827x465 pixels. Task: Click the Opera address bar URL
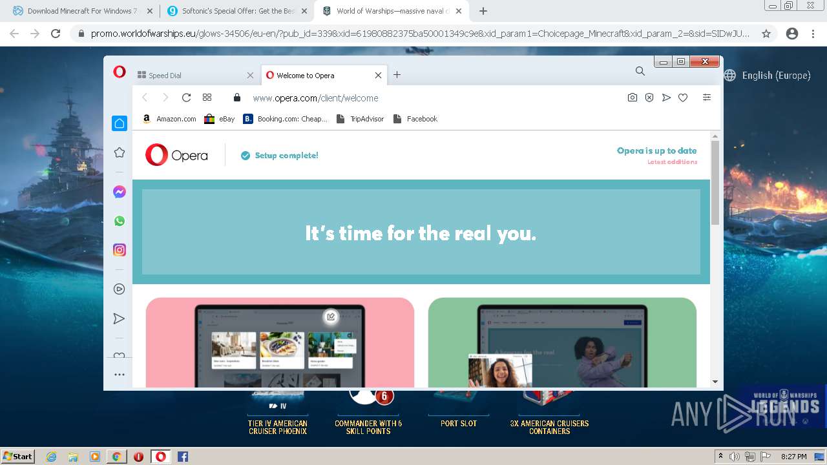pos(315,98)
